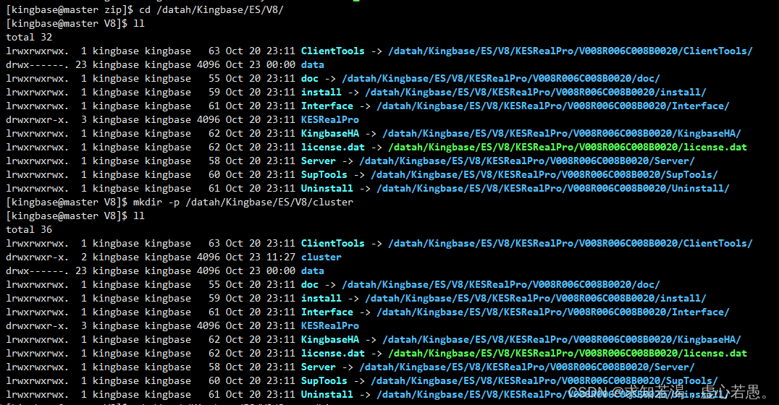Screen dimensions: 779x405
Task: Click 'license.dat' link name in the total 32 listing
Action: (x=332, y=148)
